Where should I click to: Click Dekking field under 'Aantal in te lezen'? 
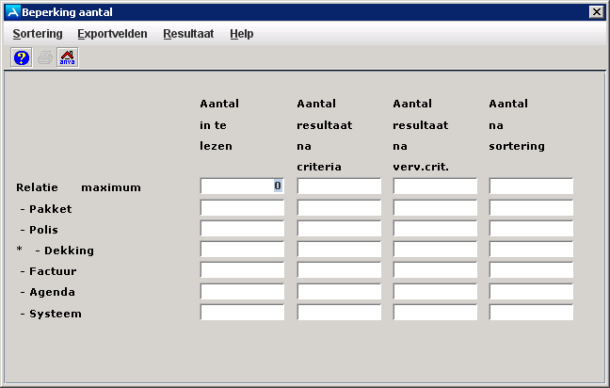click(242, 250)
